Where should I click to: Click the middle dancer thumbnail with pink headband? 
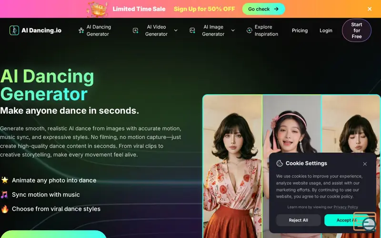pyautogui.click(x=291, y=124)
